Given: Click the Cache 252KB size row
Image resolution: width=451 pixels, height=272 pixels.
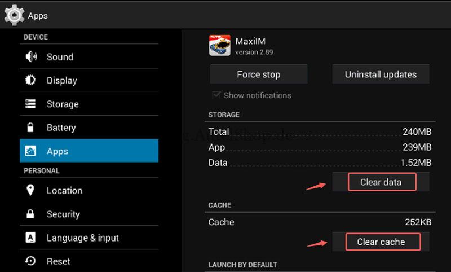Looking at the screenshot, I should tap(319, 222).
